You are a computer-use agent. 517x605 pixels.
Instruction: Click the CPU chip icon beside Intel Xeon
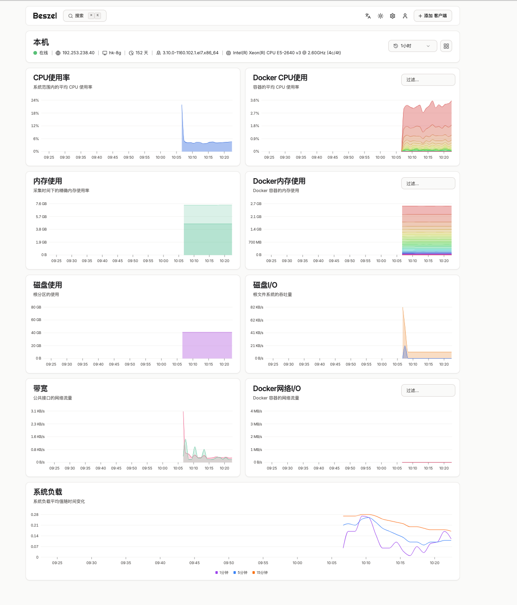[228, 53]
